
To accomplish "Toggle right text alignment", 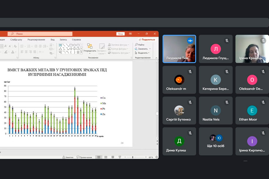I will pos(30,52).
